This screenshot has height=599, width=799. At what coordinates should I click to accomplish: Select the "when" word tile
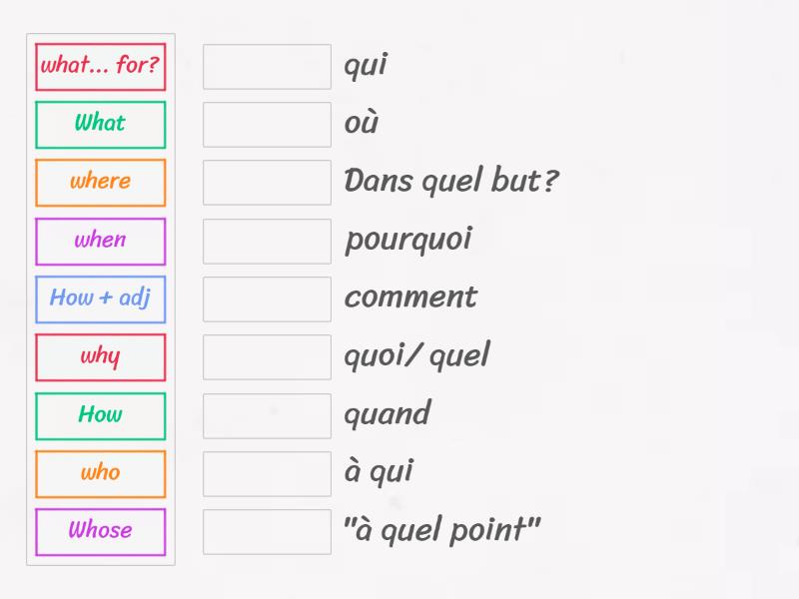[100, 241]
